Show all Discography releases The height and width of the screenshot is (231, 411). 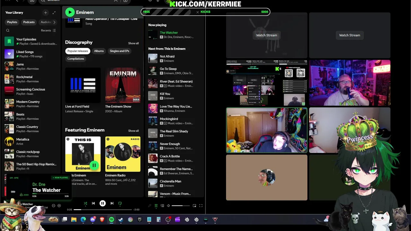134,43
